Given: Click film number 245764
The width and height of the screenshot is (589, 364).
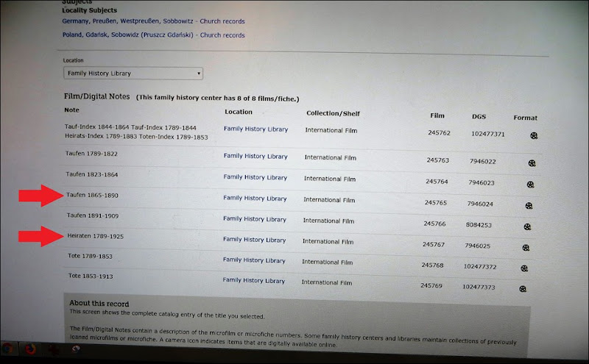Looking at the screenshot, I should (437, 182).
